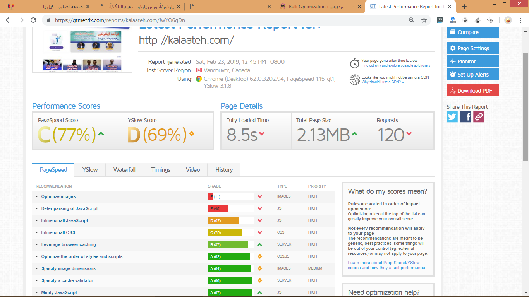Close the blank third tab
529x297 pixels.
pyautogui.click(x=269, y=7)
